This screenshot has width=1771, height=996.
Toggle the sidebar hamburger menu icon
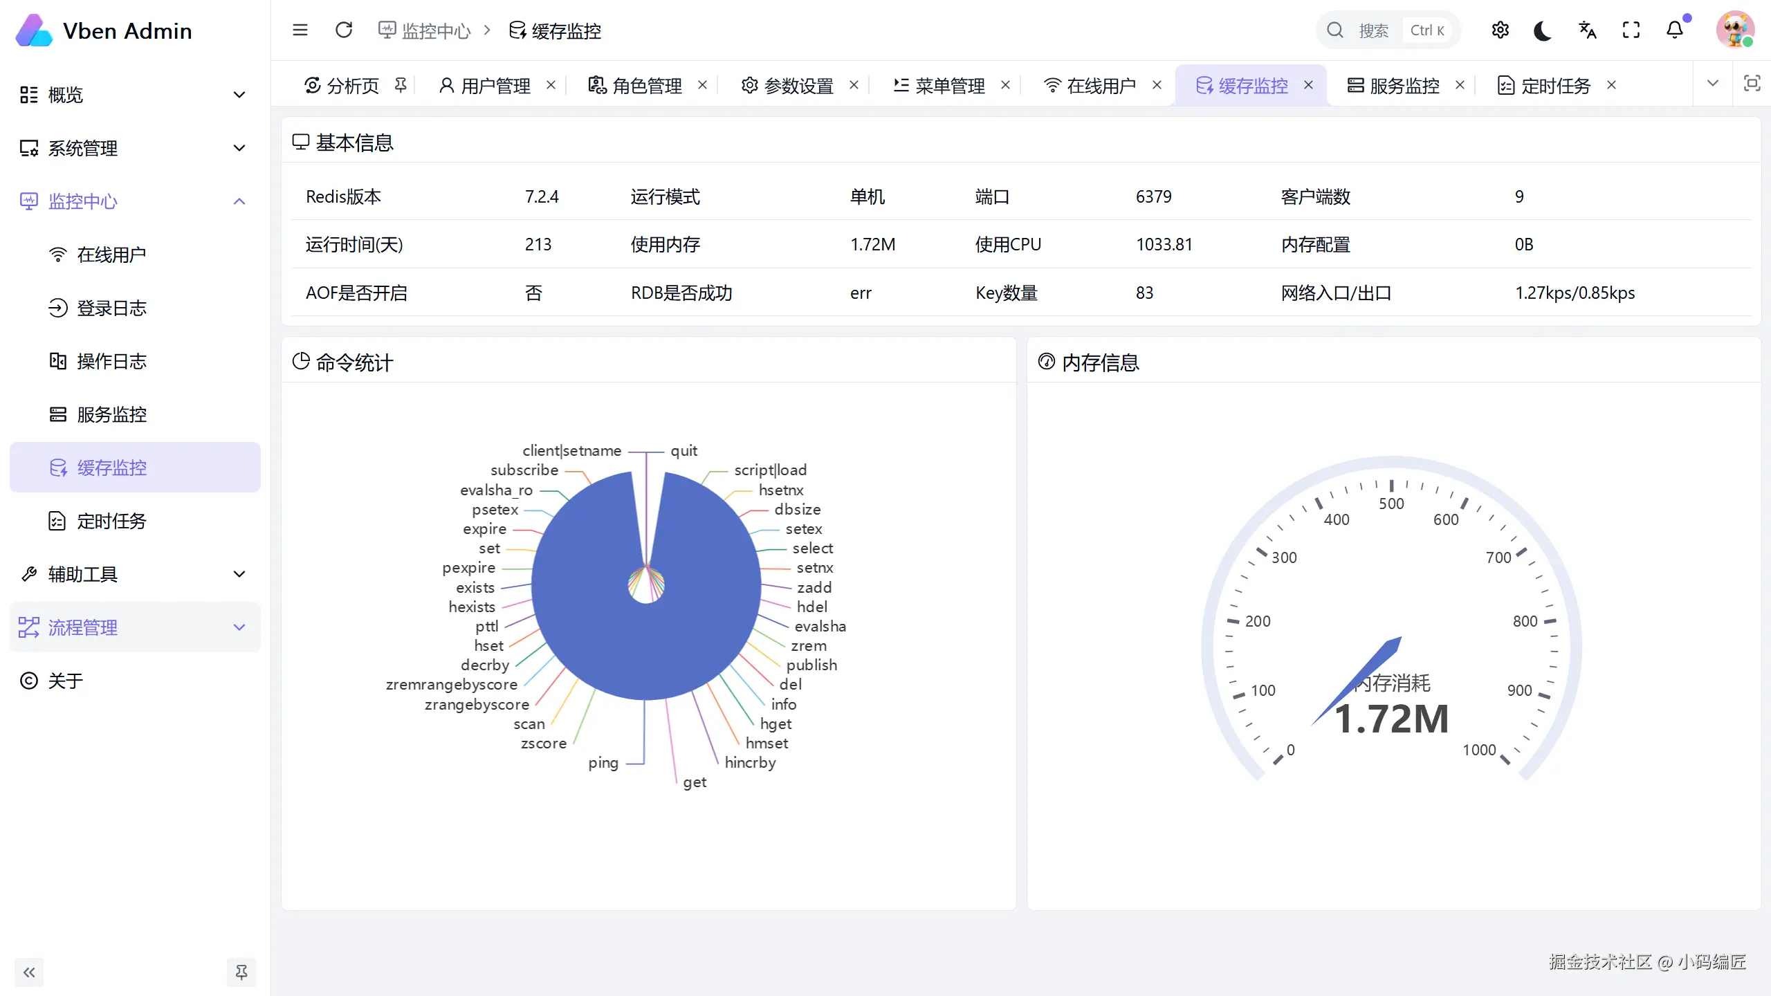tap(300, 30)
